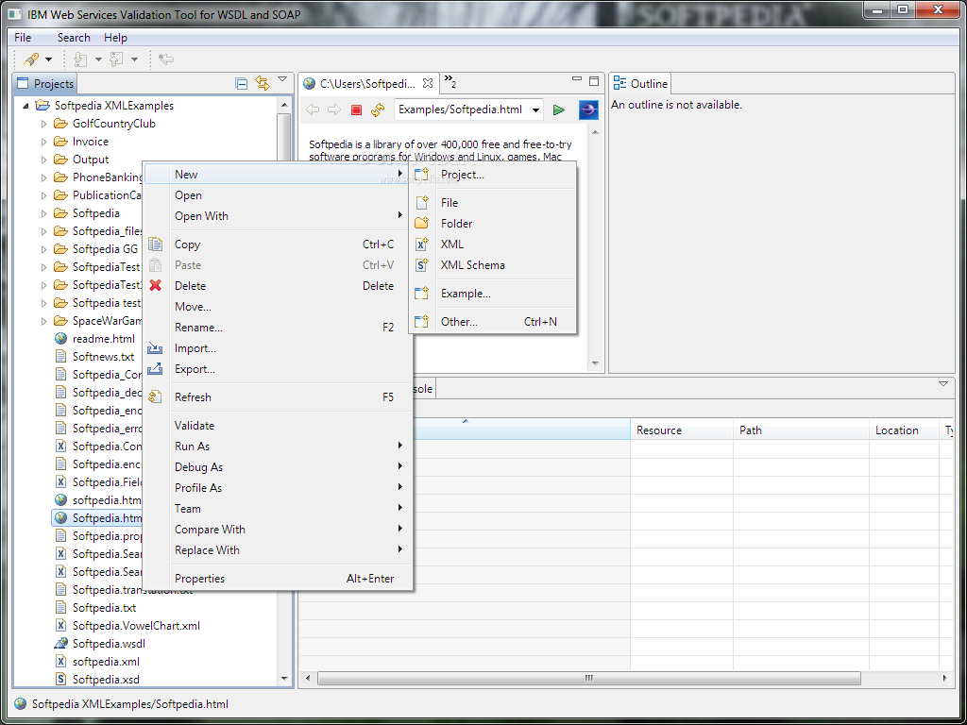Choose Other... from New submenu
The width and height of the screenshot is (967, 725).
coord(493,322)
